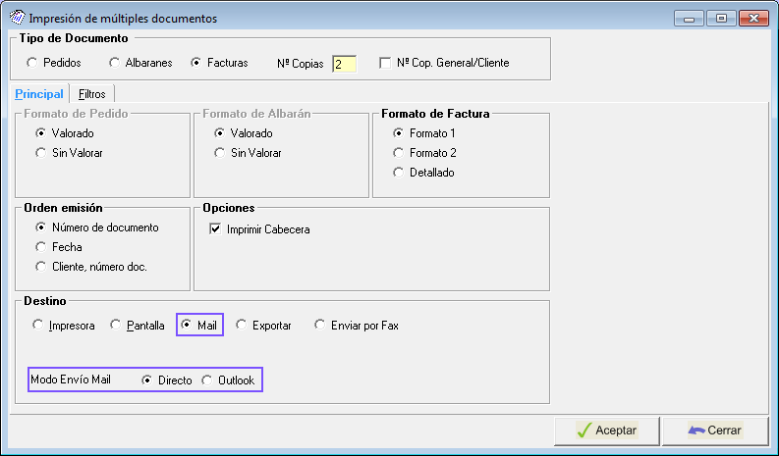Image resolution: width=779 pixels, height=456 pixels.
Task: Select the Albaranes document type
Action: click(x=114, y=63)
